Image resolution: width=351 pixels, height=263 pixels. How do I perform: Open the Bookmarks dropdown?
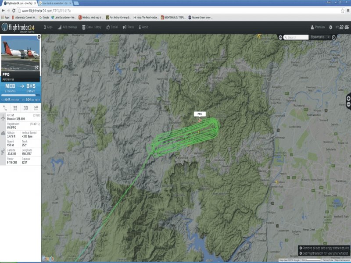(320, 37)
